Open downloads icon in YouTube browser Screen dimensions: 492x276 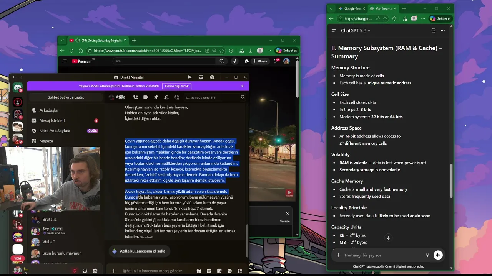(251, 51)
